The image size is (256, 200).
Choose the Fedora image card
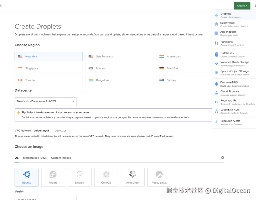click(x=53, y=177)
